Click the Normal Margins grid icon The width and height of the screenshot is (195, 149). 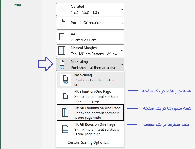point(62,51)
